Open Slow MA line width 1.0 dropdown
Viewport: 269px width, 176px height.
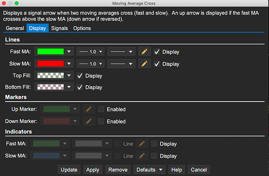pos(90,64)
